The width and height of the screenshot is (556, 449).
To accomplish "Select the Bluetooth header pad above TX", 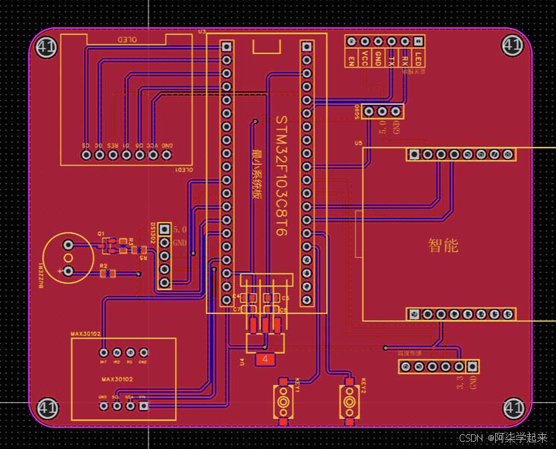I will pyautogui.click(x=391, y=41).
